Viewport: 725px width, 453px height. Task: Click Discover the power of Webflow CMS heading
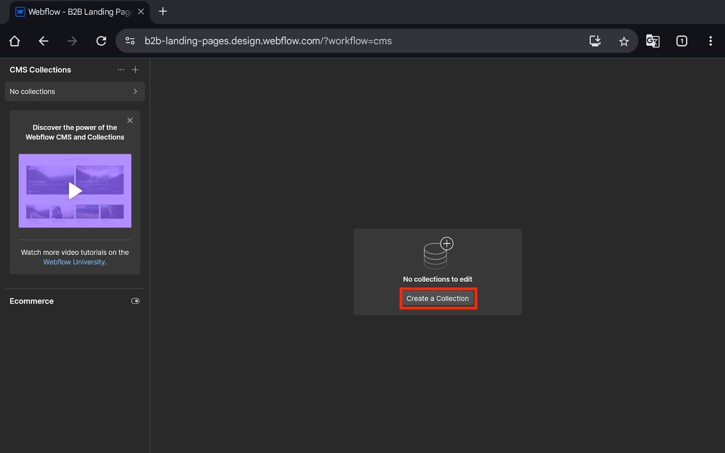click(x=75, y=132)
